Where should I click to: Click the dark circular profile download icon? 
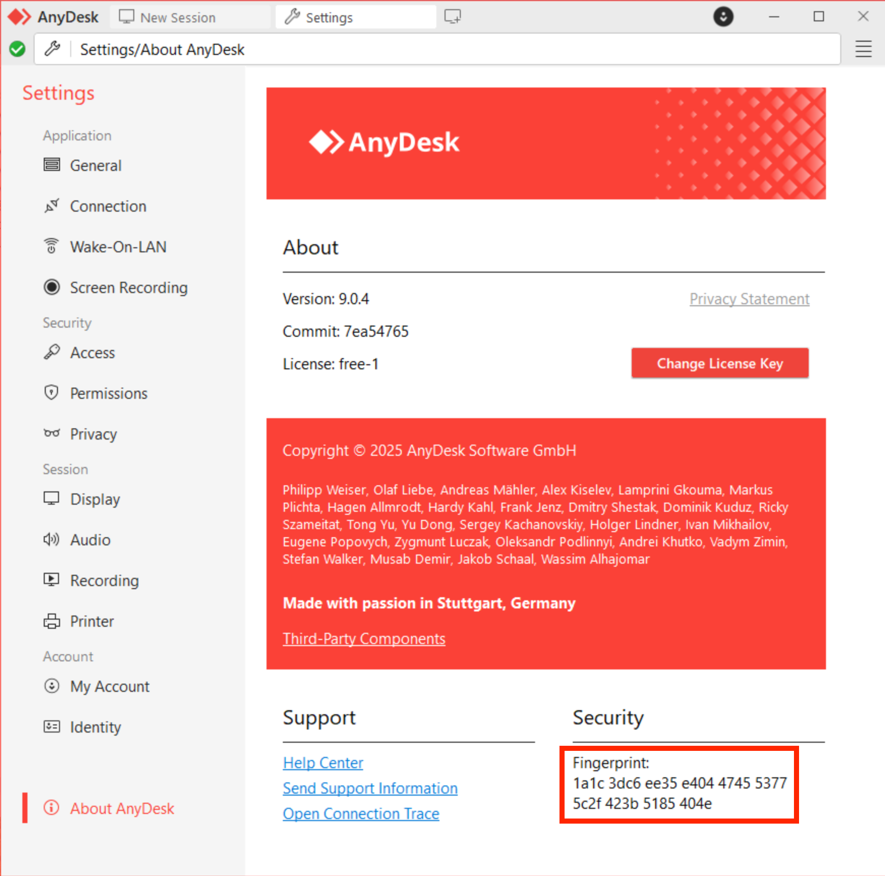click(x=723, y=17)
